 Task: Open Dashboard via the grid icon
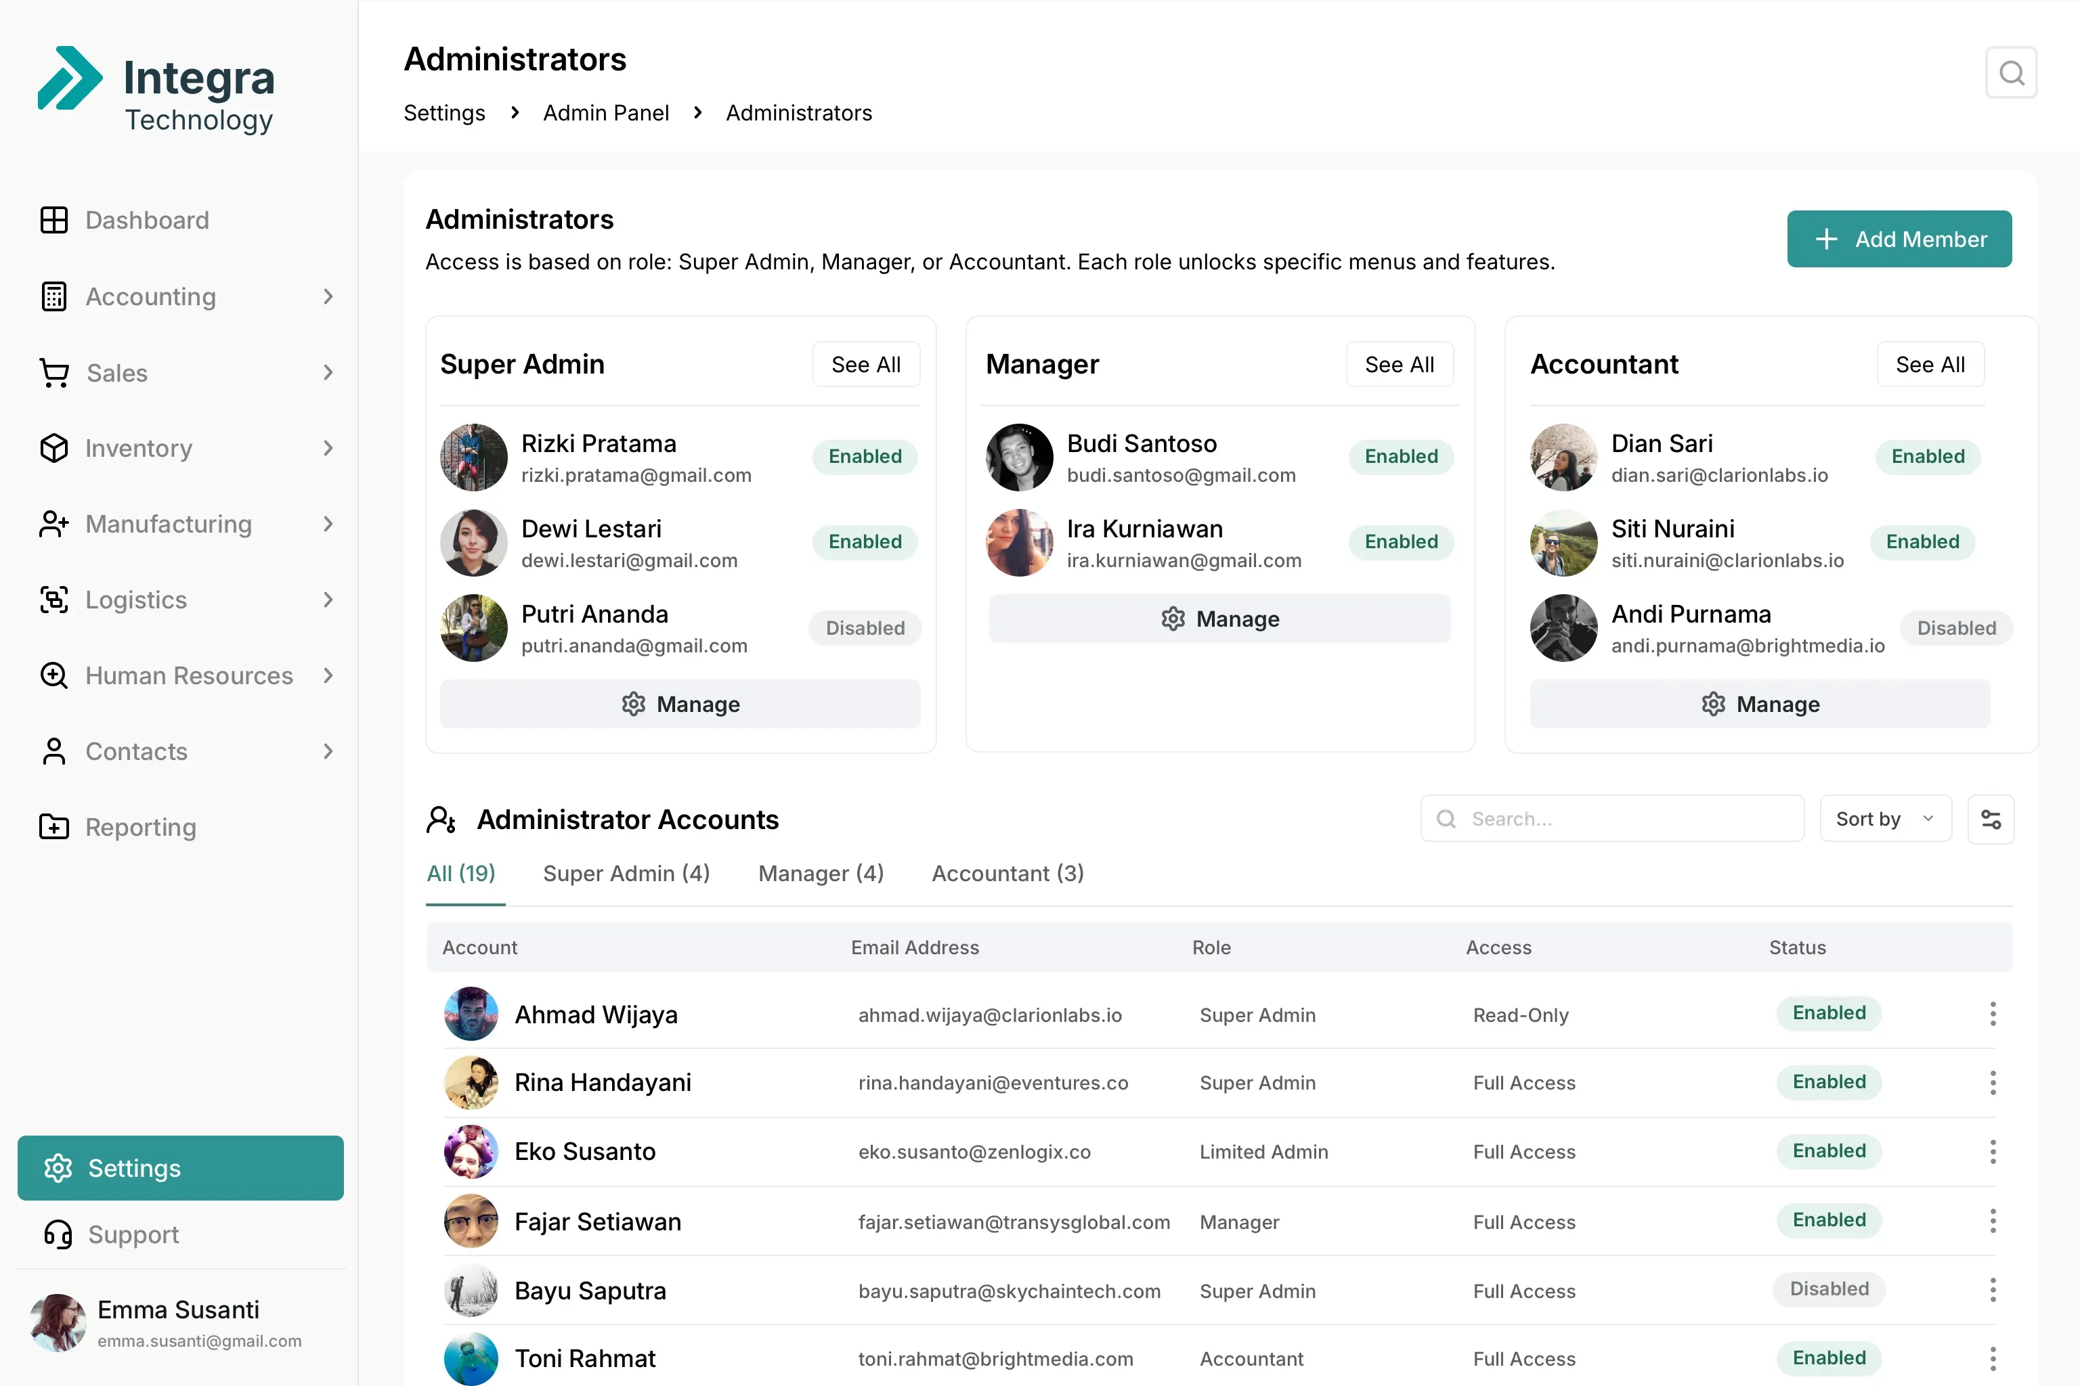pos(54,219)
